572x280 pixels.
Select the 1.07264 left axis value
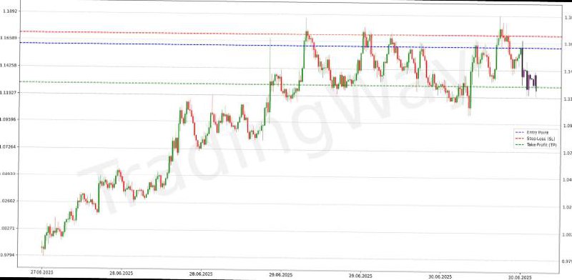tap(8, 146)
